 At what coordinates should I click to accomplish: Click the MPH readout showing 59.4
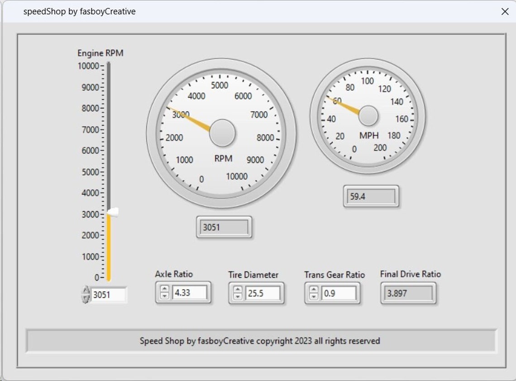coord(370,196)
